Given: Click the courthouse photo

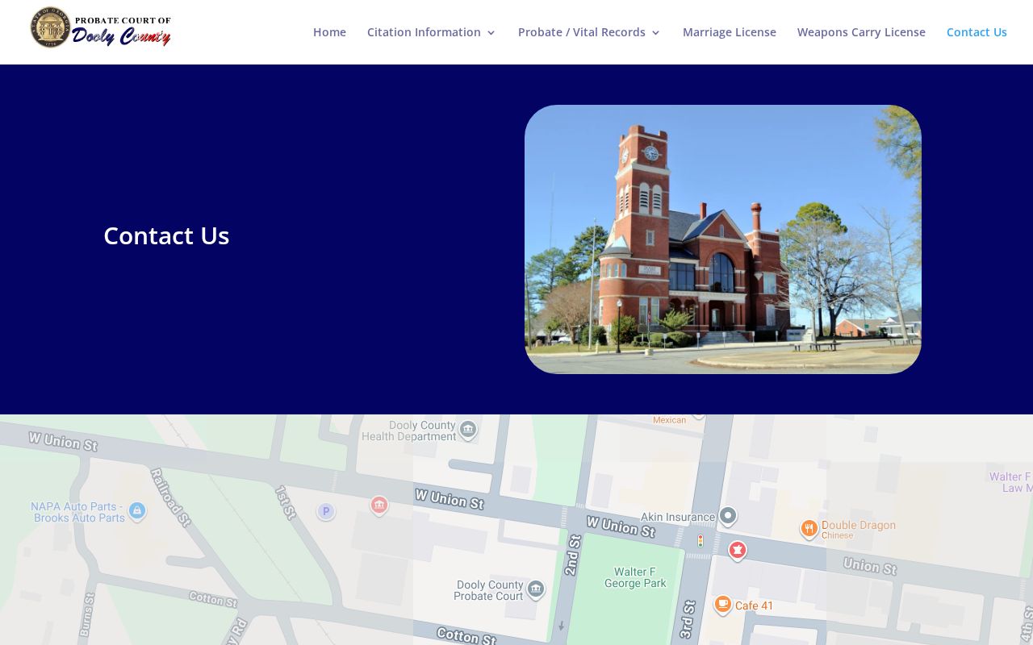Looking at the screenshot, I should coord(723,239).
